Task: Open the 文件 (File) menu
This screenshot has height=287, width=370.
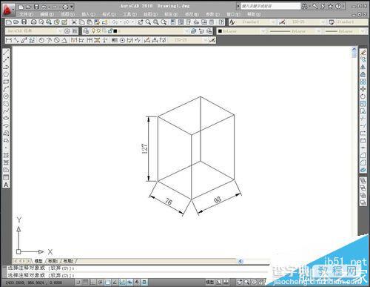Action: click(26, 14)
